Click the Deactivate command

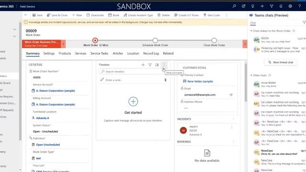coord(95,15)
